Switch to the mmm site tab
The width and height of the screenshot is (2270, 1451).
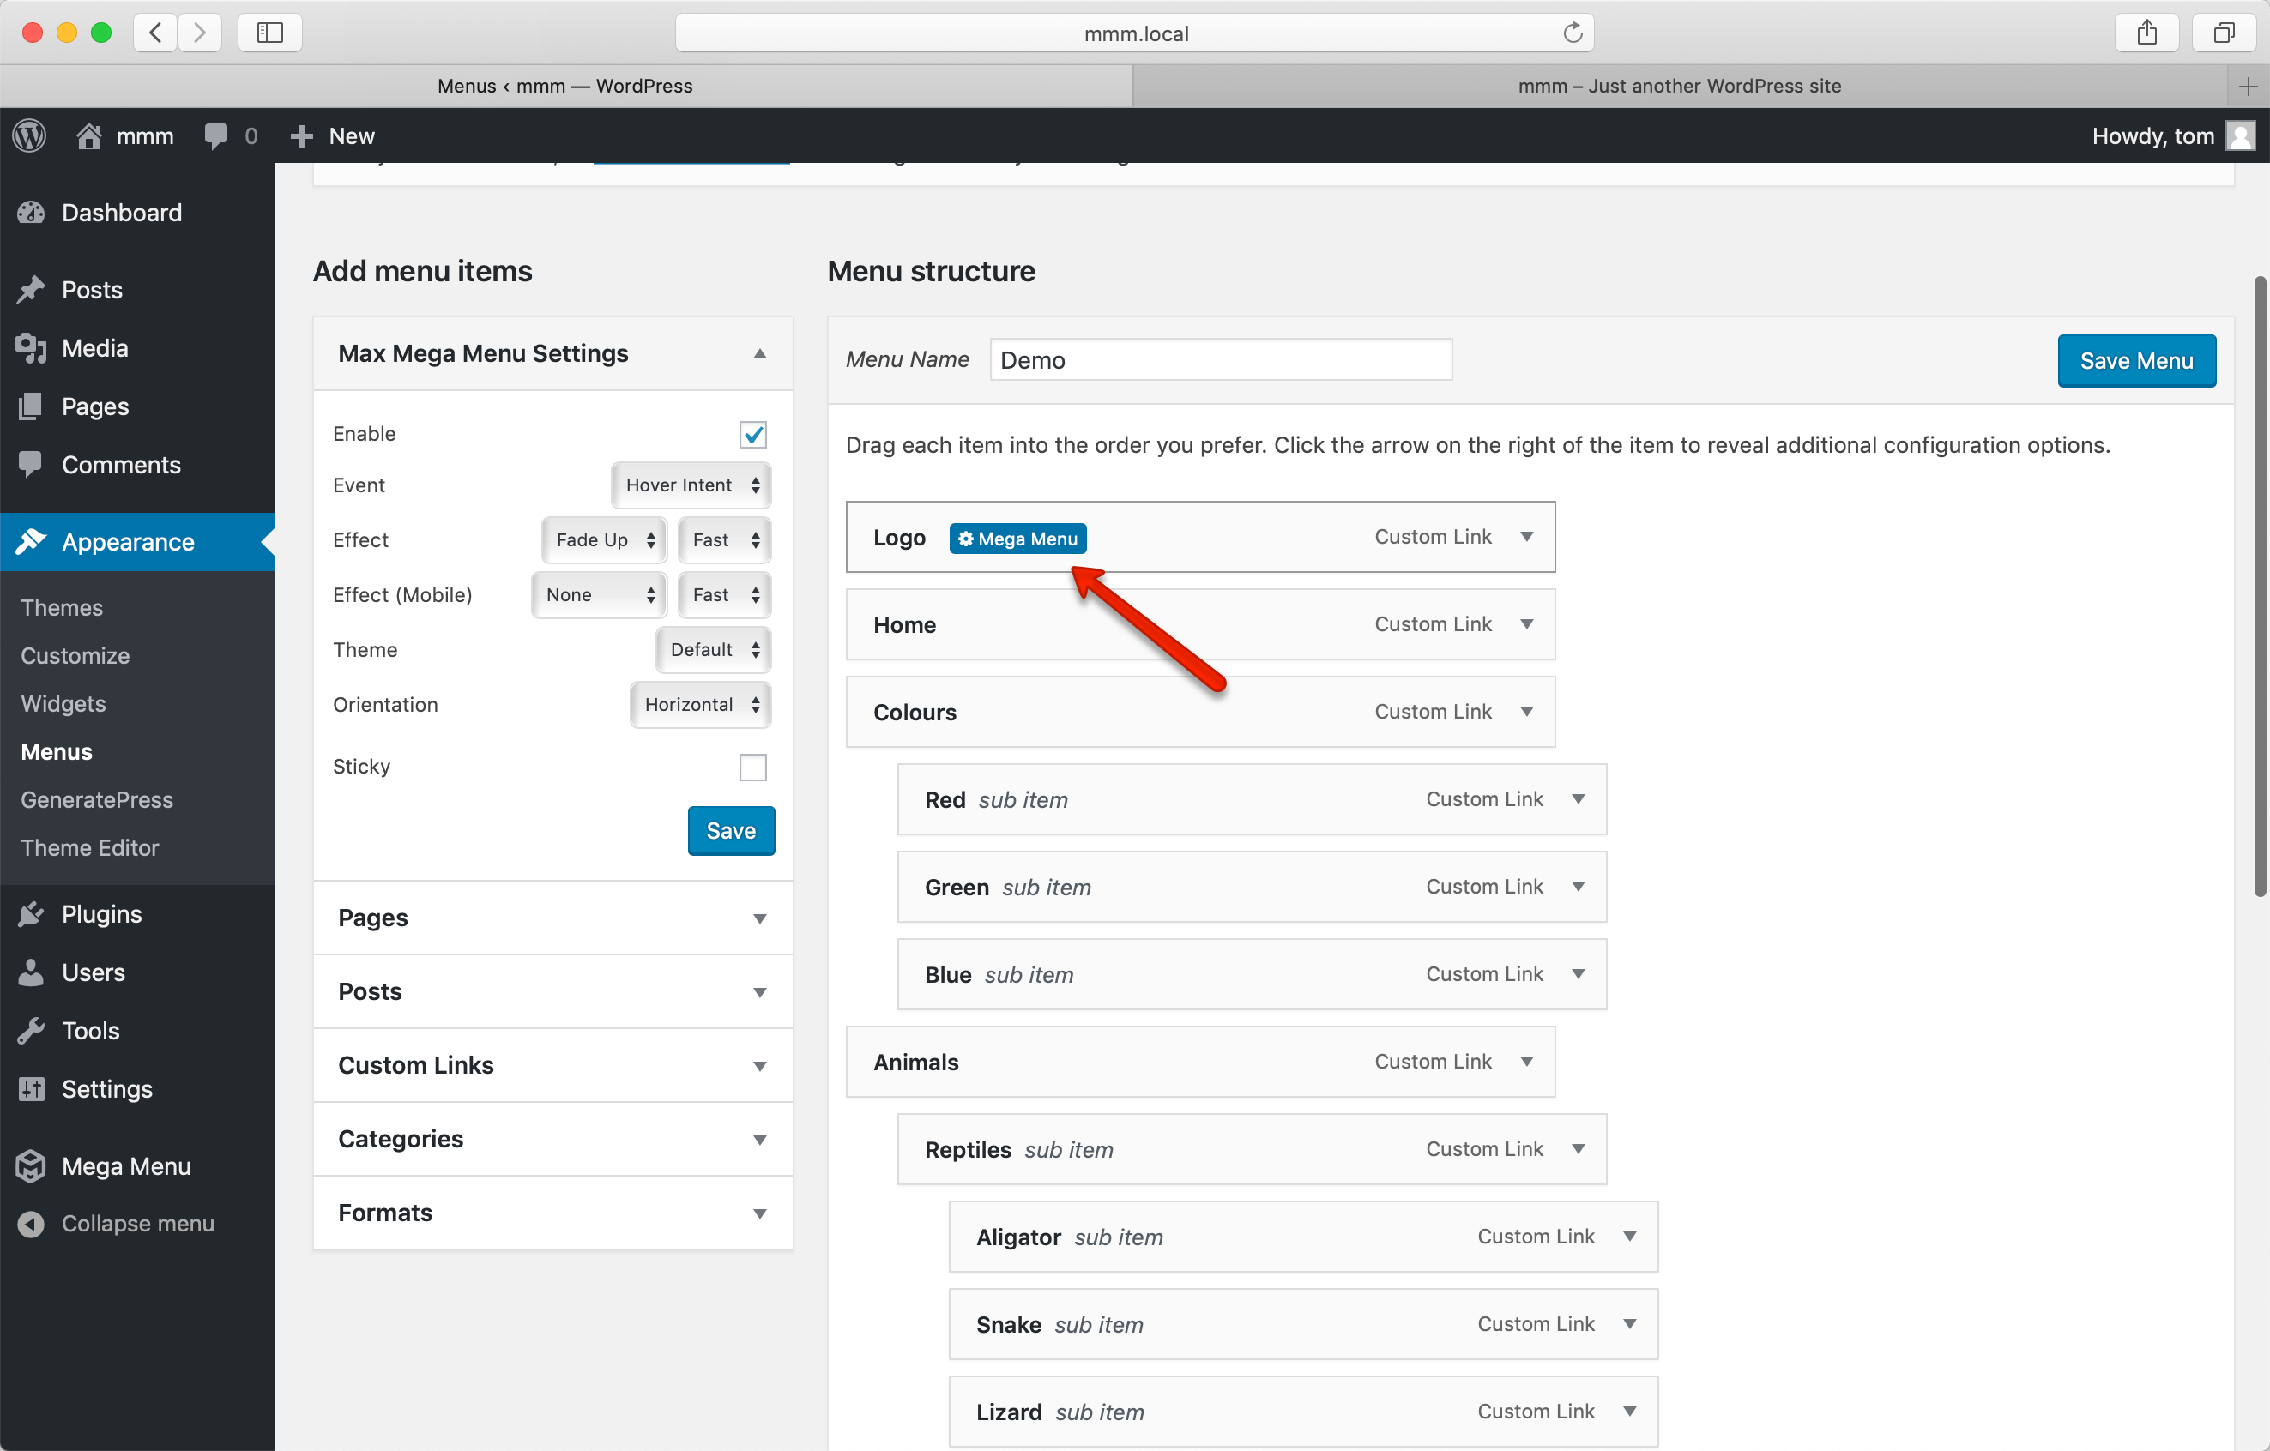tap(1678, 86)
